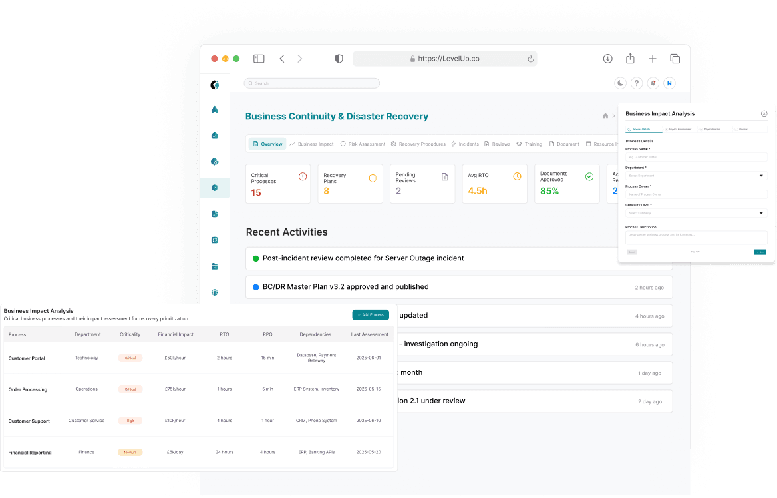Open the browser sidebar panel icon
Image resolution: width=777 pixels, height=498 pixels.
click(x=259, y=59)
